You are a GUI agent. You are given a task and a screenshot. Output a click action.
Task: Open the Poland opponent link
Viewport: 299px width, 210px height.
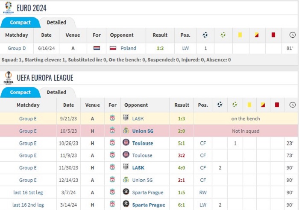[128, 48]
